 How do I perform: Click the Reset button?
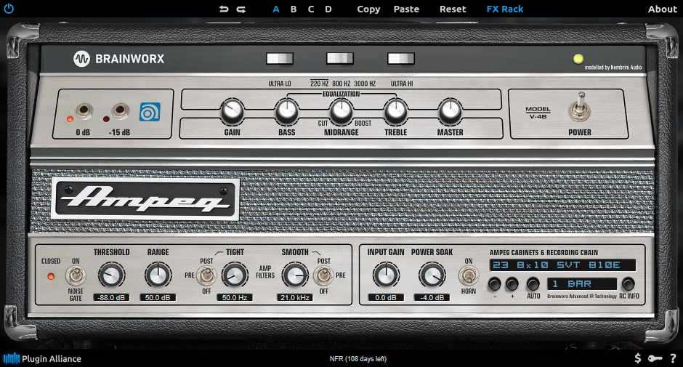pos(453,9)
